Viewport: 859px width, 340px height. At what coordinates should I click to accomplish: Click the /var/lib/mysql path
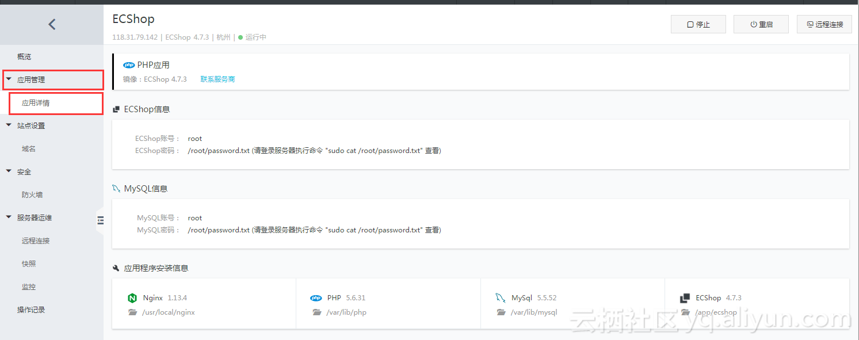pyautogui.click(x=534, y=312)
